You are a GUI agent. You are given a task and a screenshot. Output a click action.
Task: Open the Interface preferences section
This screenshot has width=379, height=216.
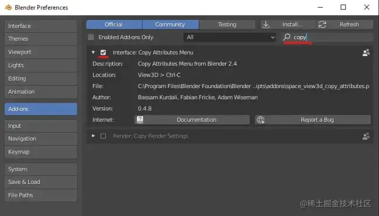[x=41, y=26]
